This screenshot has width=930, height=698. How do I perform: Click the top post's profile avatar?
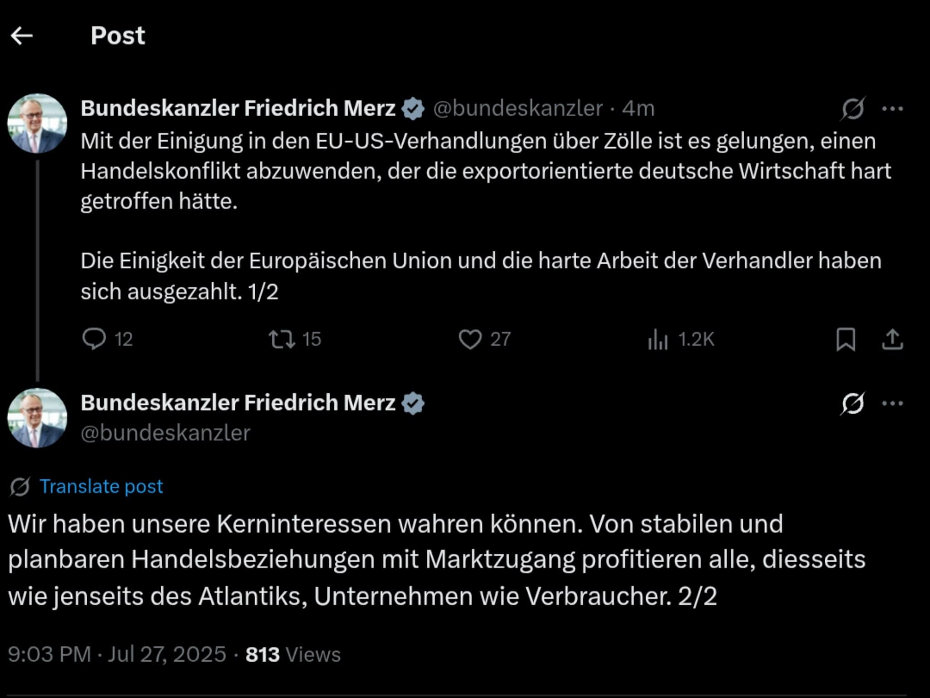(x=36, y=123)
